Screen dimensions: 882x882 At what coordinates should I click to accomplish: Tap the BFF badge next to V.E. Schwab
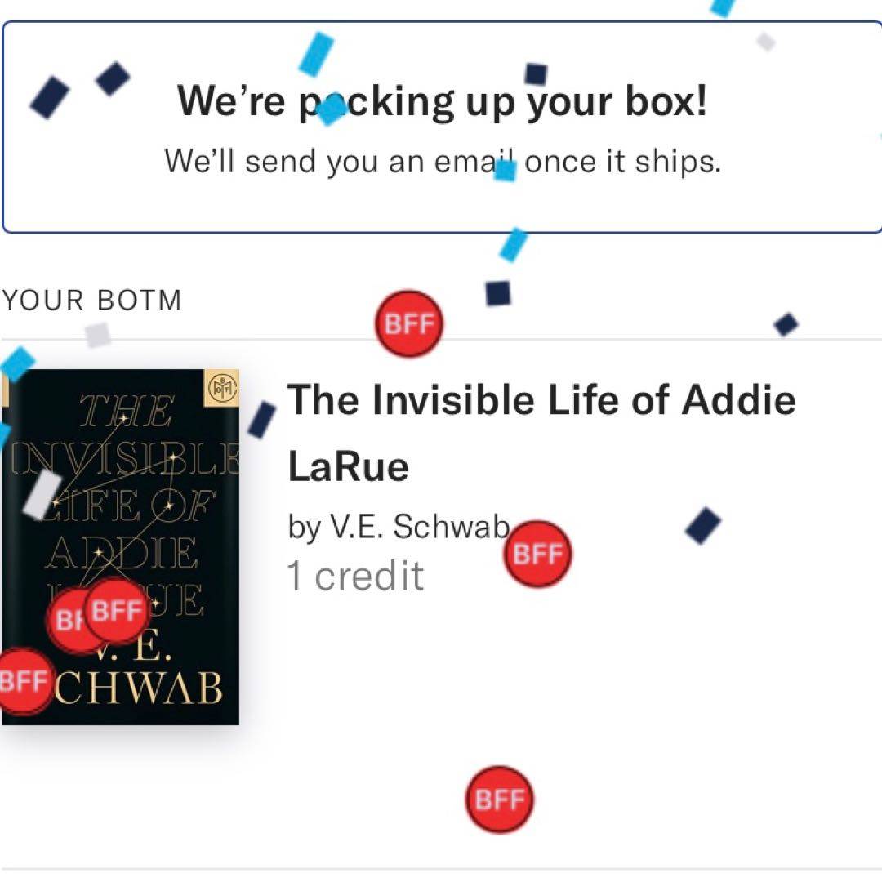537,555
